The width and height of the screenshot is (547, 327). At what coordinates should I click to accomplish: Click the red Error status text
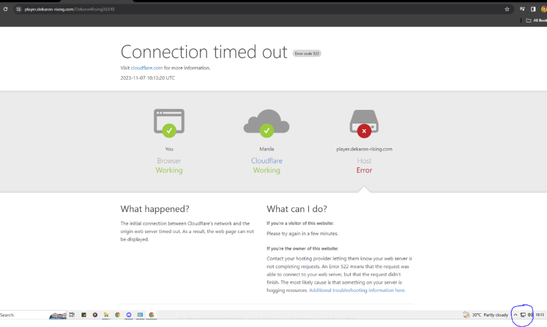(364, 170)
